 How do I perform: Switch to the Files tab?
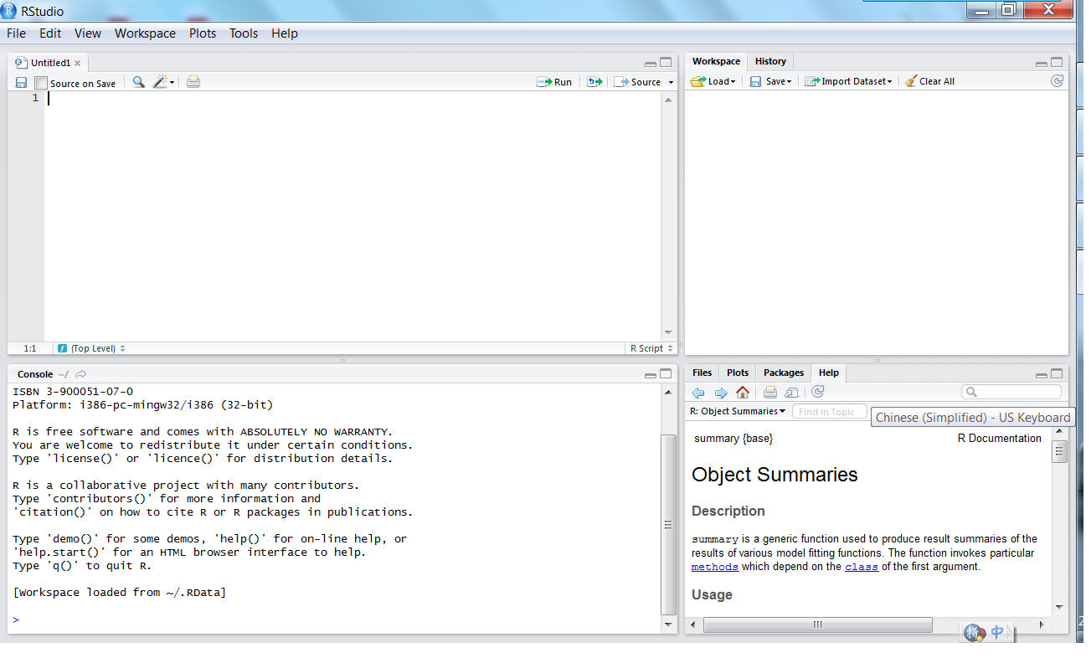tap(702, 373)
